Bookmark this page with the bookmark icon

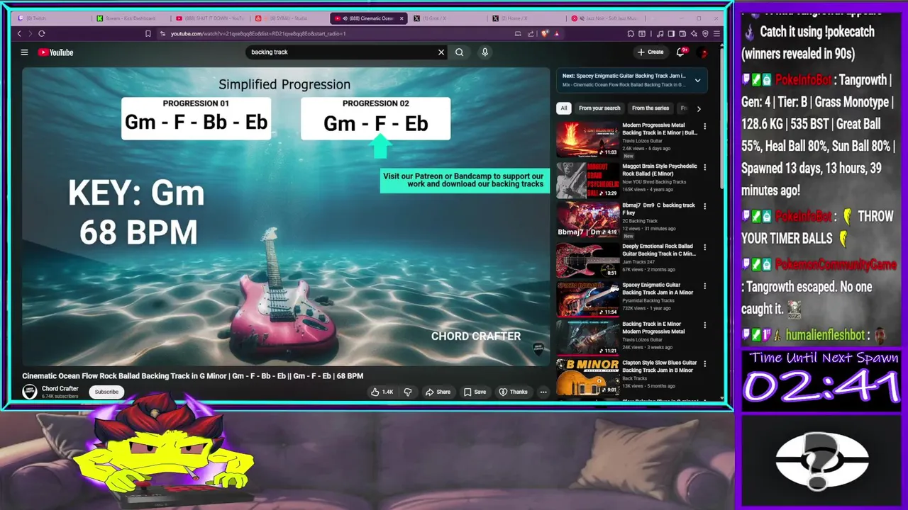(x=148, y=33)
